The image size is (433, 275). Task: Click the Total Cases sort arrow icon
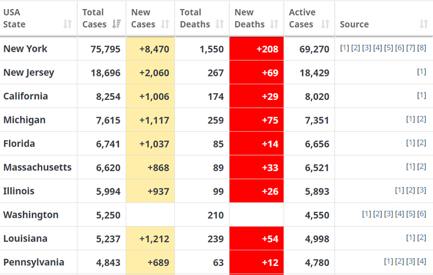point(117,24)
